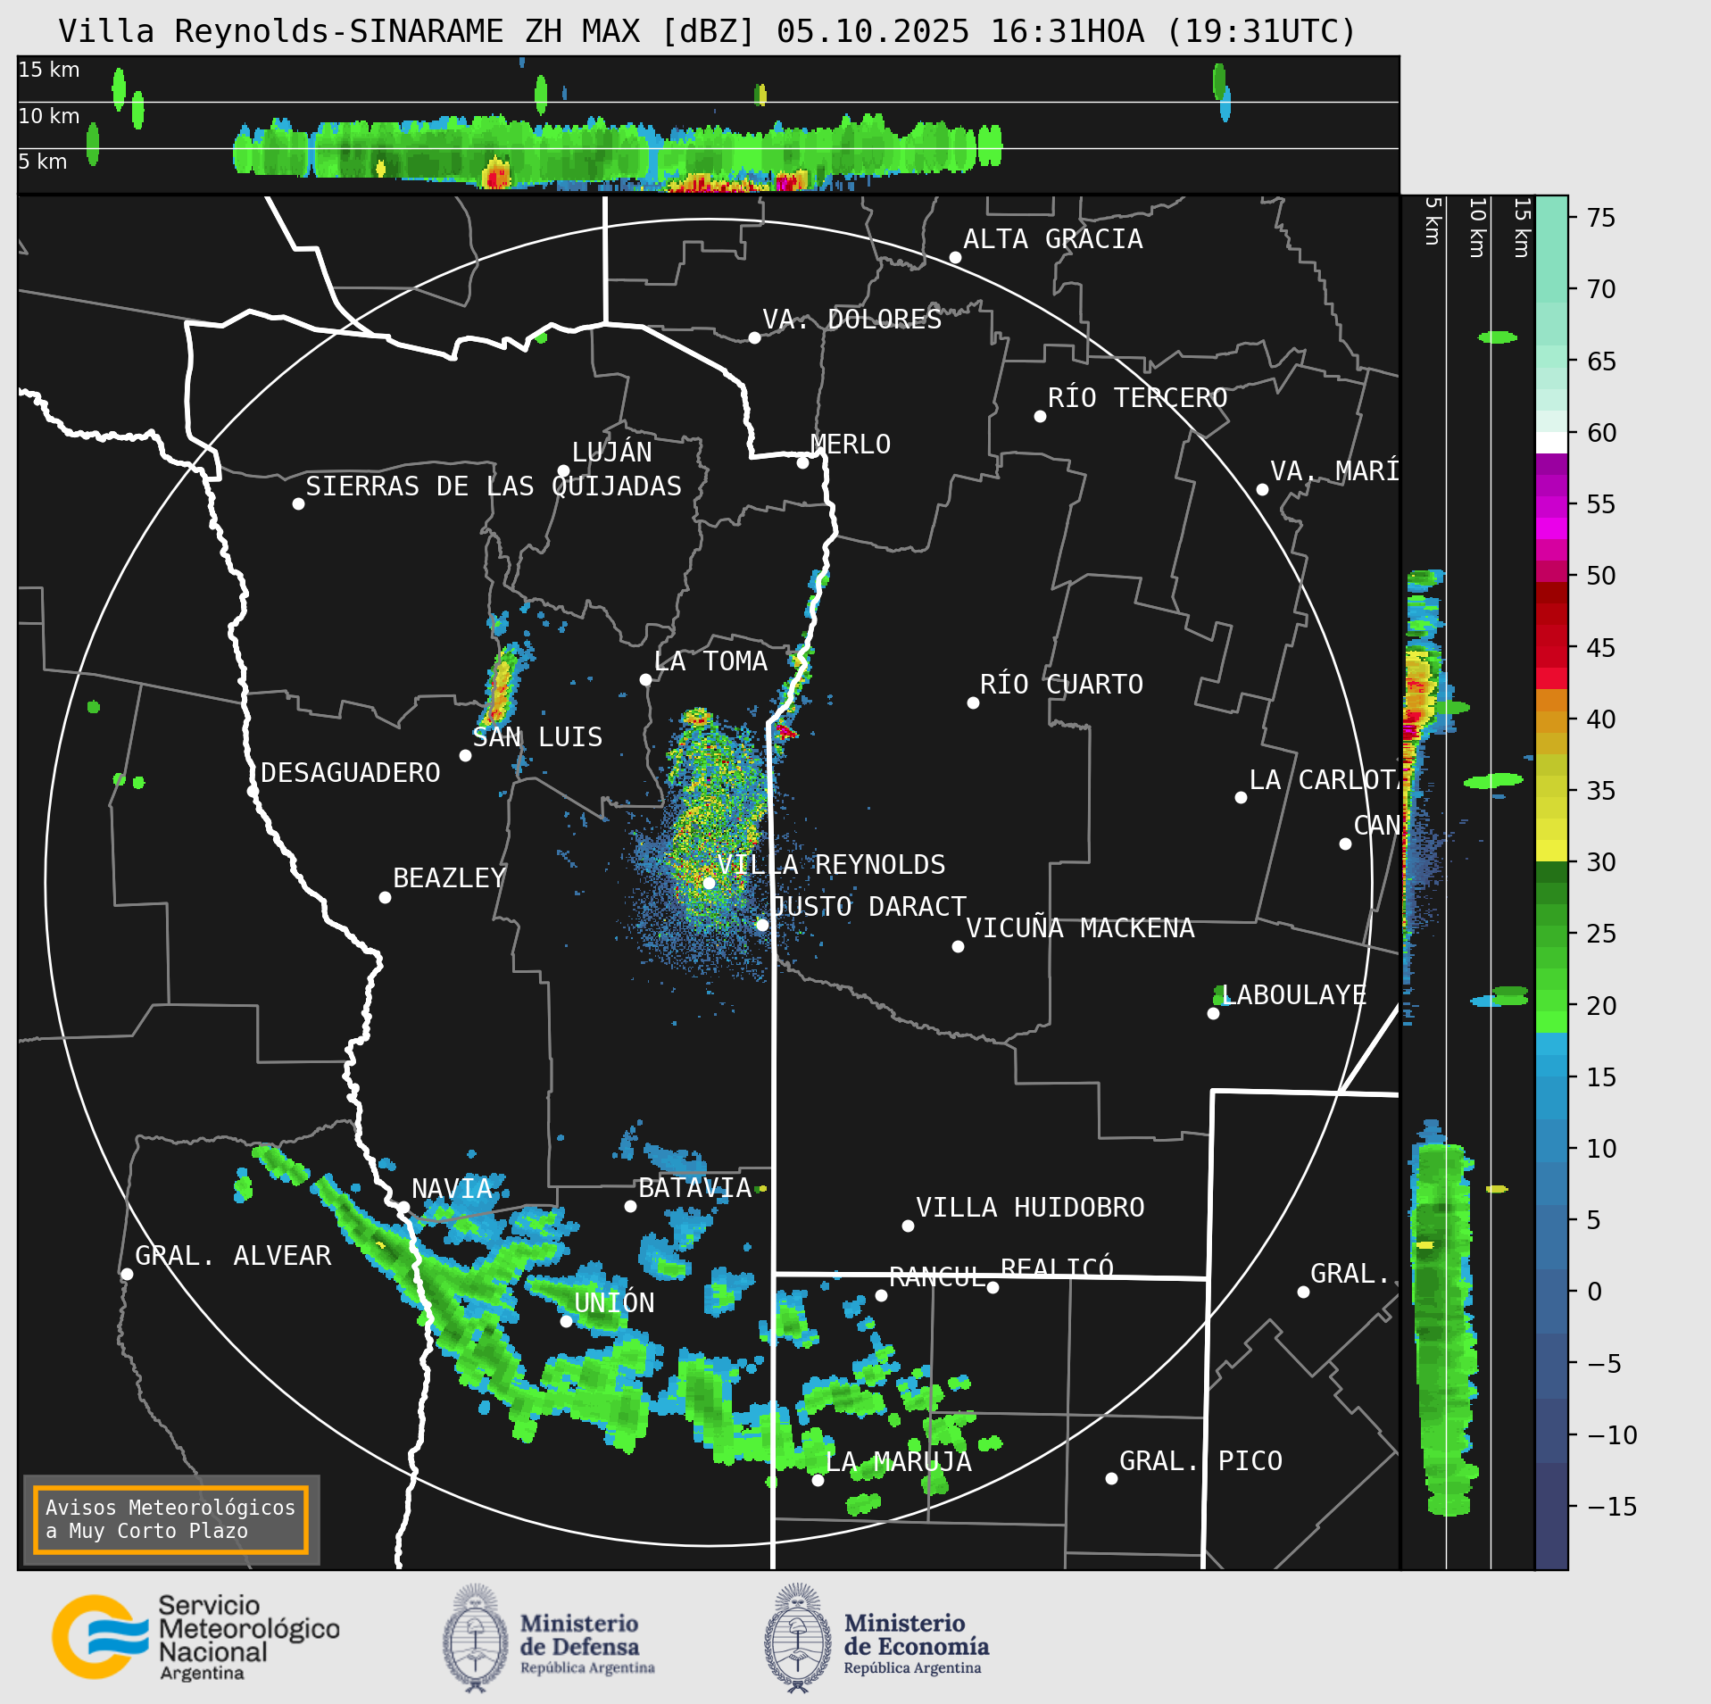Click the Beazley location dot
The height and width of the screenshot is (1704, 1711).
pyautogui.click(x=385, y=898)
